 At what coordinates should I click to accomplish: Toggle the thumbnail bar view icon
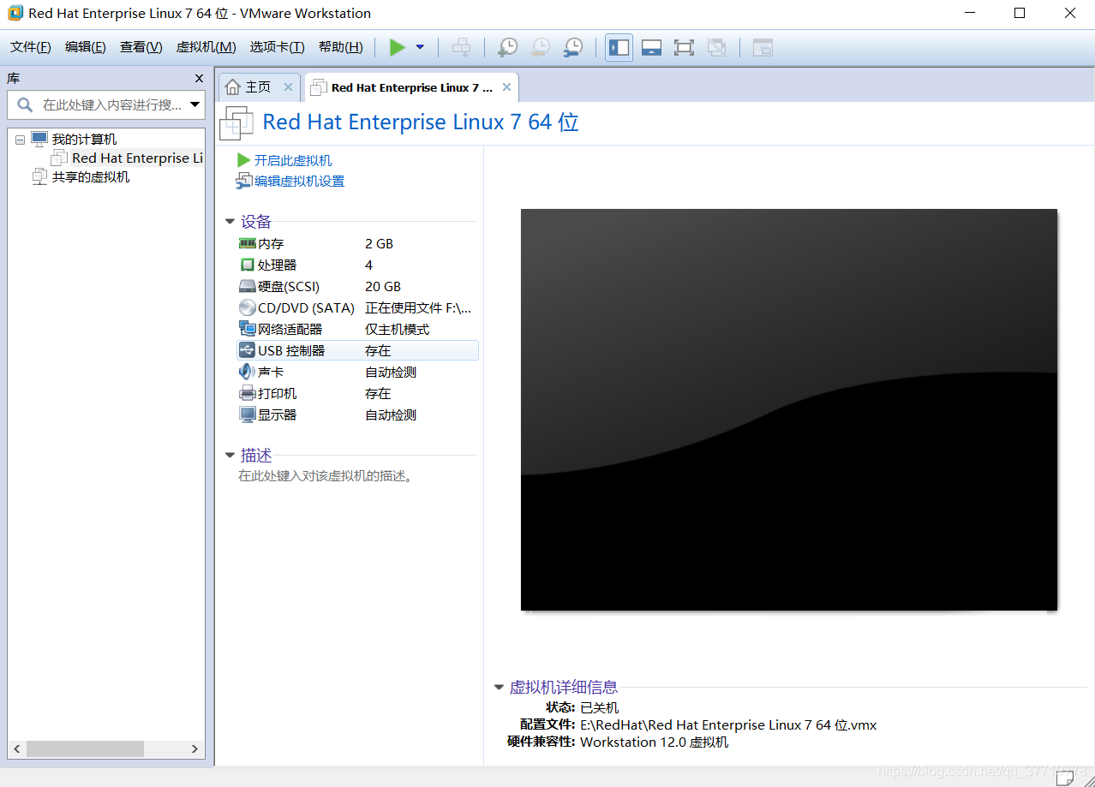(x=651, y=47)
